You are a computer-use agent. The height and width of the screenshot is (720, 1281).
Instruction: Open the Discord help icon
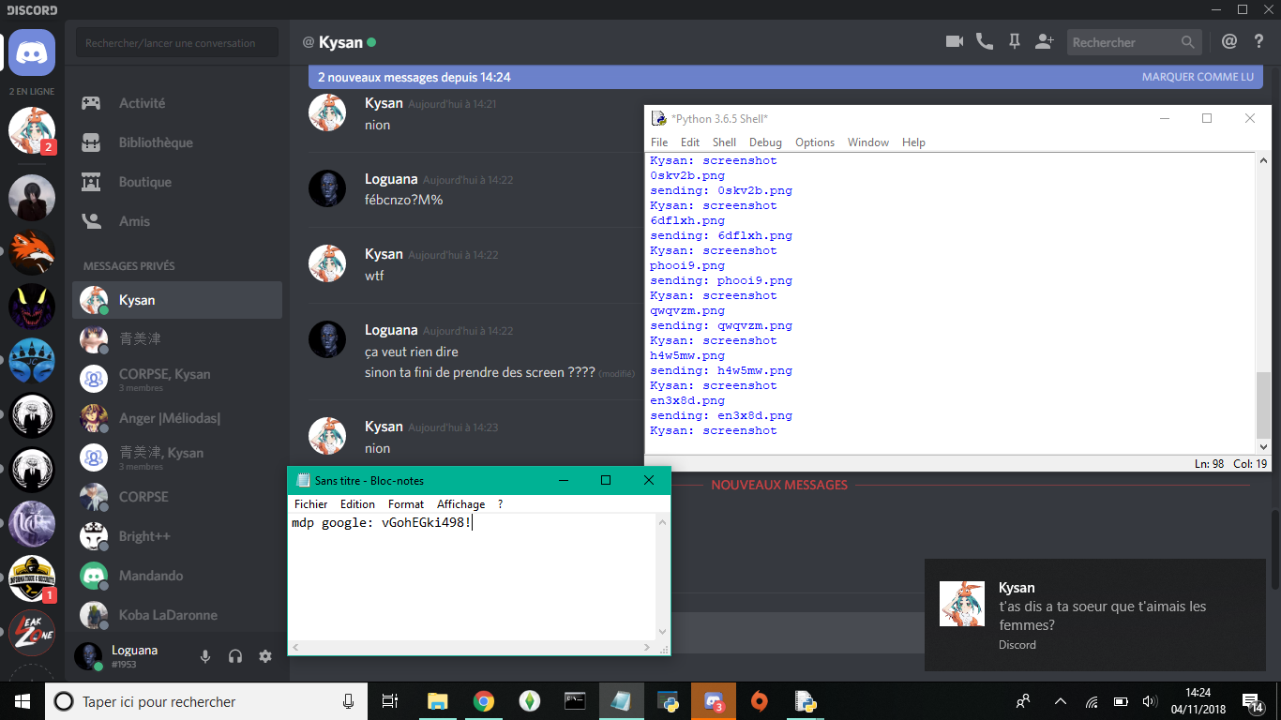tap(1259, 41)
